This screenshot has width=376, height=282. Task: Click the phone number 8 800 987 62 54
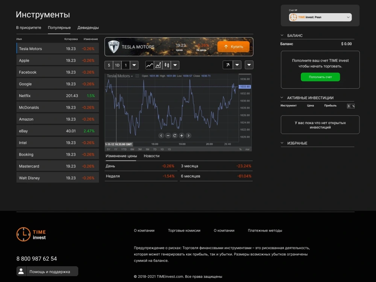tap(37, 259)
